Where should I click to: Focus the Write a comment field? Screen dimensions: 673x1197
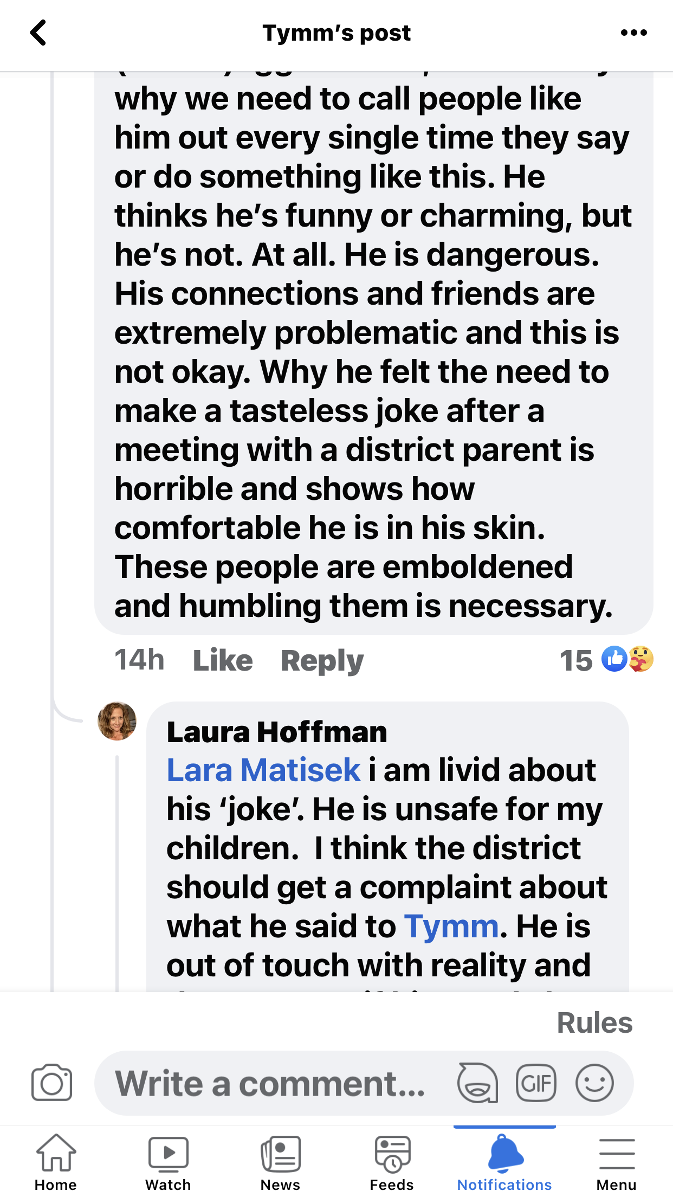click(x=271, y=1083)
